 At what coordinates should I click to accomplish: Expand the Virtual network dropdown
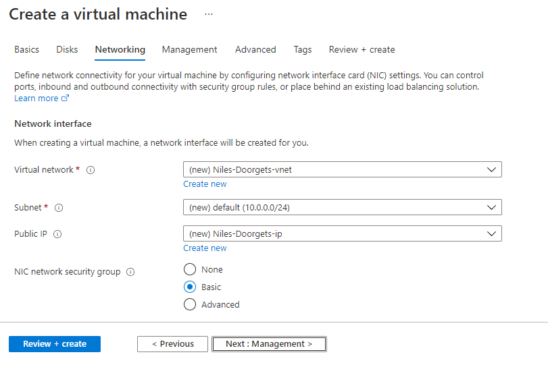click(x=342, y=169)
